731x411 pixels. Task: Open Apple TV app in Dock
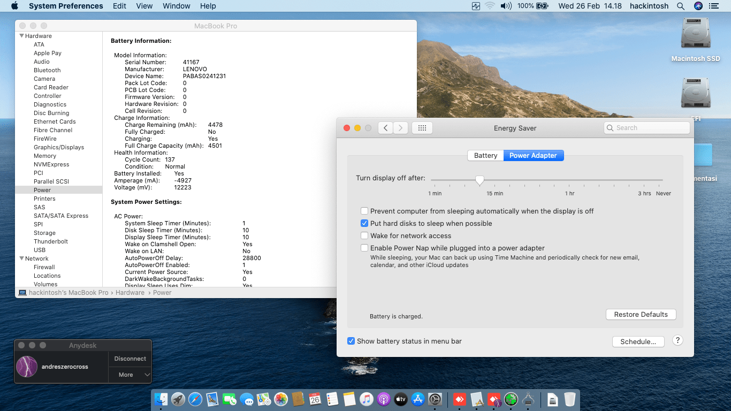pyautogui.click(x=400, y=399)
